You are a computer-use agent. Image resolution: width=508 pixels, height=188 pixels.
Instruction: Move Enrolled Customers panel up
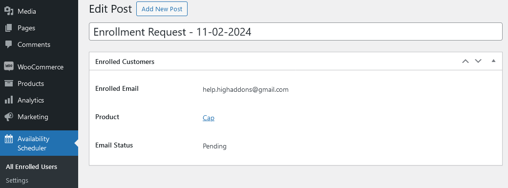[466, 61]
